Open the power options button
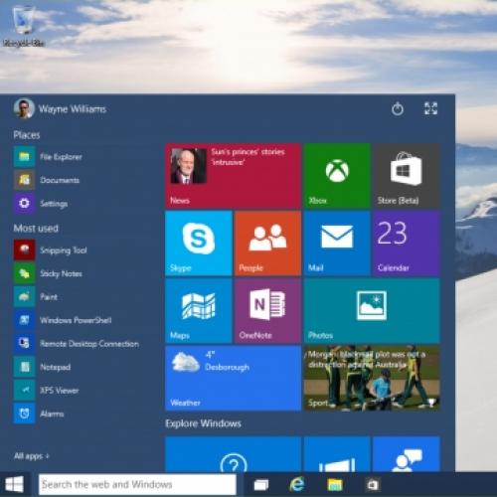This screenshot has height=497, width=497. click(x=398, y=108)
